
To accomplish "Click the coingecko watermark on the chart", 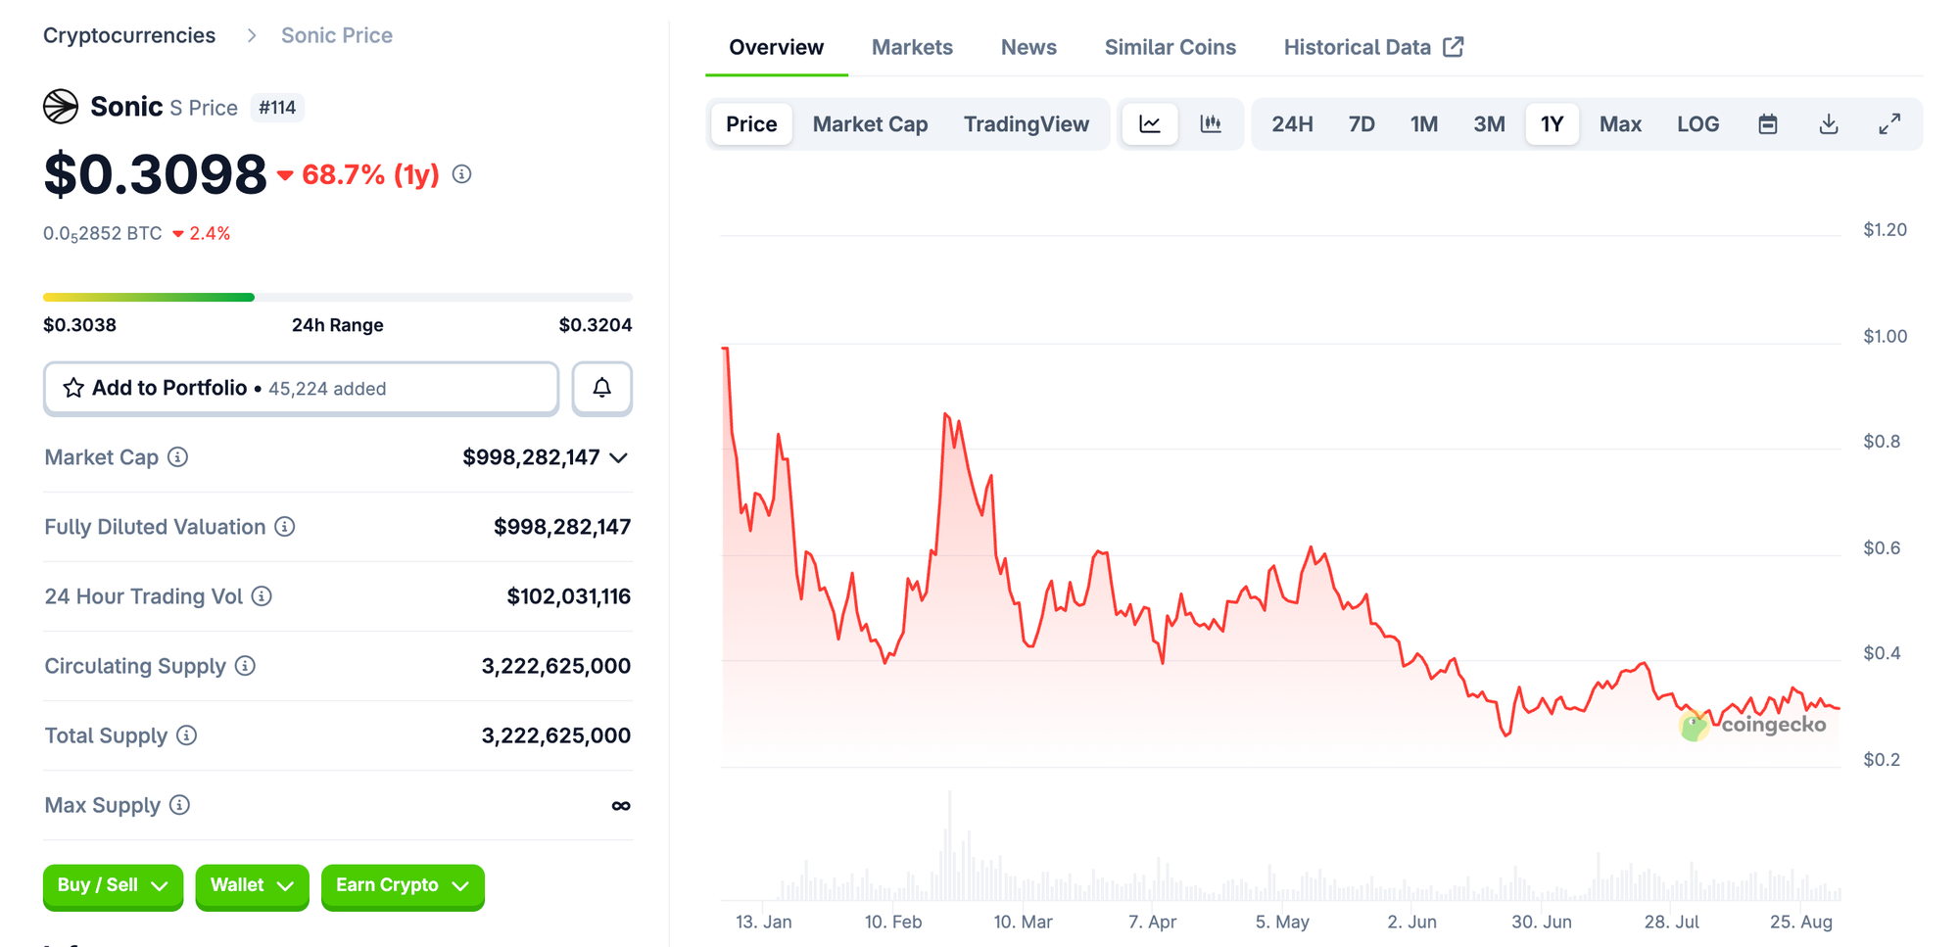I will pos(1754,726).
